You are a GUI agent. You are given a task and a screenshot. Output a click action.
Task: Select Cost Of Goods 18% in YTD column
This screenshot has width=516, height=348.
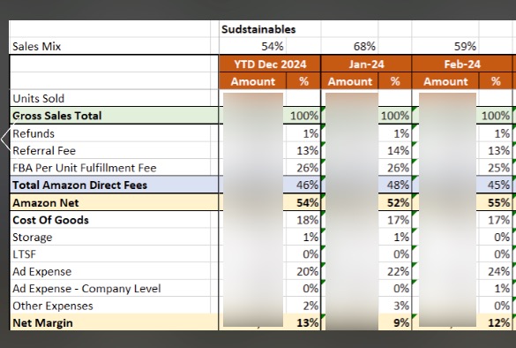[307, 220]
